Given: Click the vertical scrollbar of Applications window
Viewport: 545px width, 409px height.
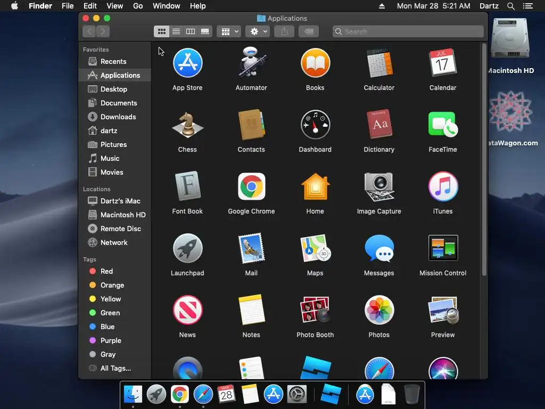Looking at the screenshot, I should click(x=484, y=160).
